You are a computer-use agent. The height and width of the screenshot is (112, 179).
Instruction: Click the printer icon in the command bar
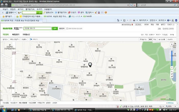[134, 20]
